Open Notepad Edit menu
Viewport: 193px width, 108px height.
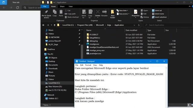(82, 65)
